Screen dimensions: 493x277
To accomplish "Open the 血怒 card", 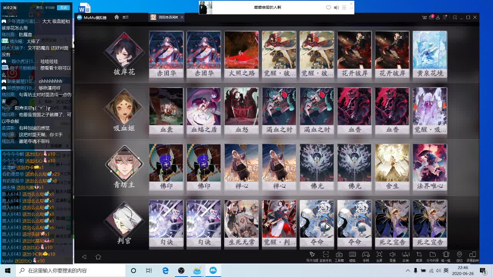I will [x=241, y=111].
